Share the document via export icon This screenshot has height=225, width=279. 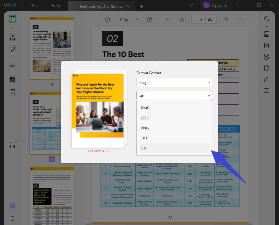click(x=266, y=80)
